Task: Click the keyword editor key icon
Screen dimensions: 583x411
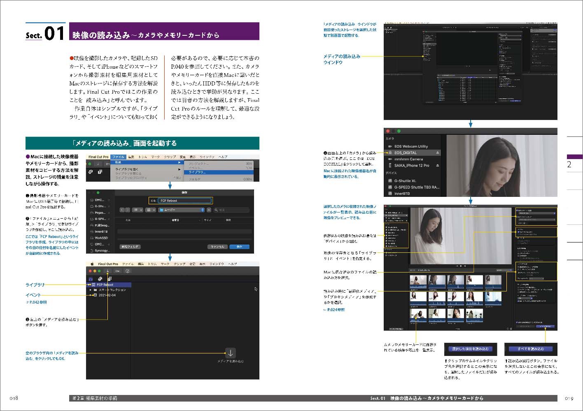Action: [118, 271]
